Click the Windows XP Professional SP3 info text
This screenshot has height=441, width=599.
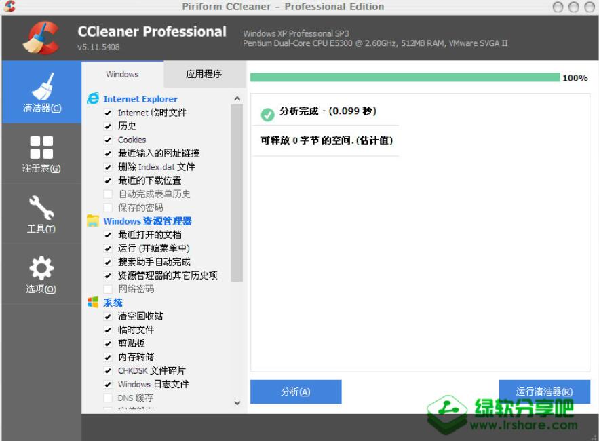296,34
